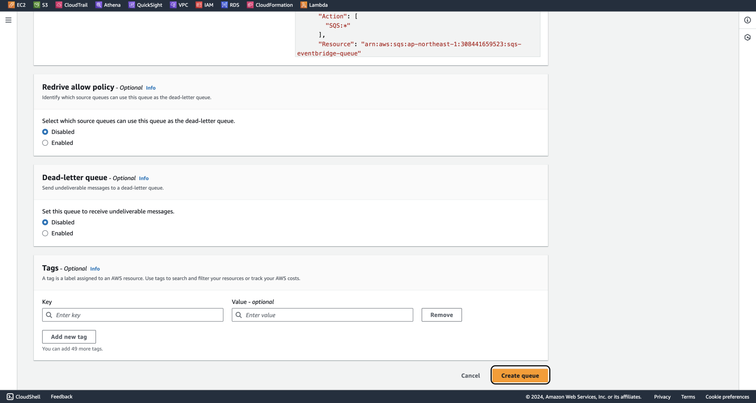The height and width of the screenshot is (403, 756).
Task: Cancel the queue creation
Action: click(x=470, y=375)
